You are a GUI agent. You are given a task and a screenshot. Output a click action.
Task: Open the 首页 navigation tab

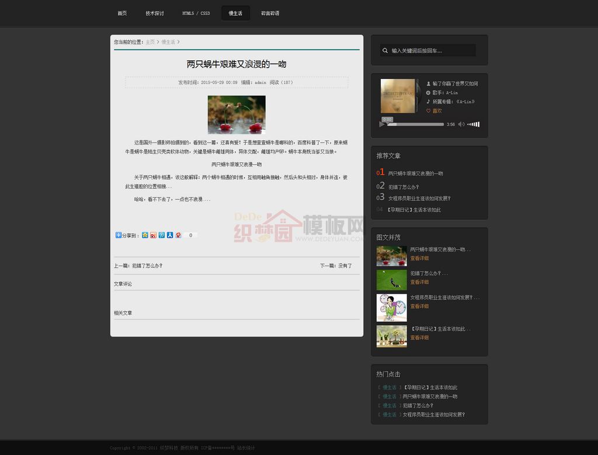(x=122, y=13)
